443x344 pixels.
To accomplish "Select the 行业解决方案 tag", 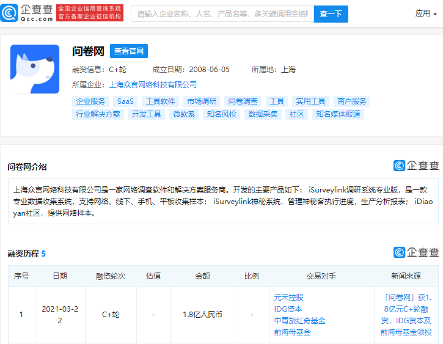I will (x=98, y=114).
